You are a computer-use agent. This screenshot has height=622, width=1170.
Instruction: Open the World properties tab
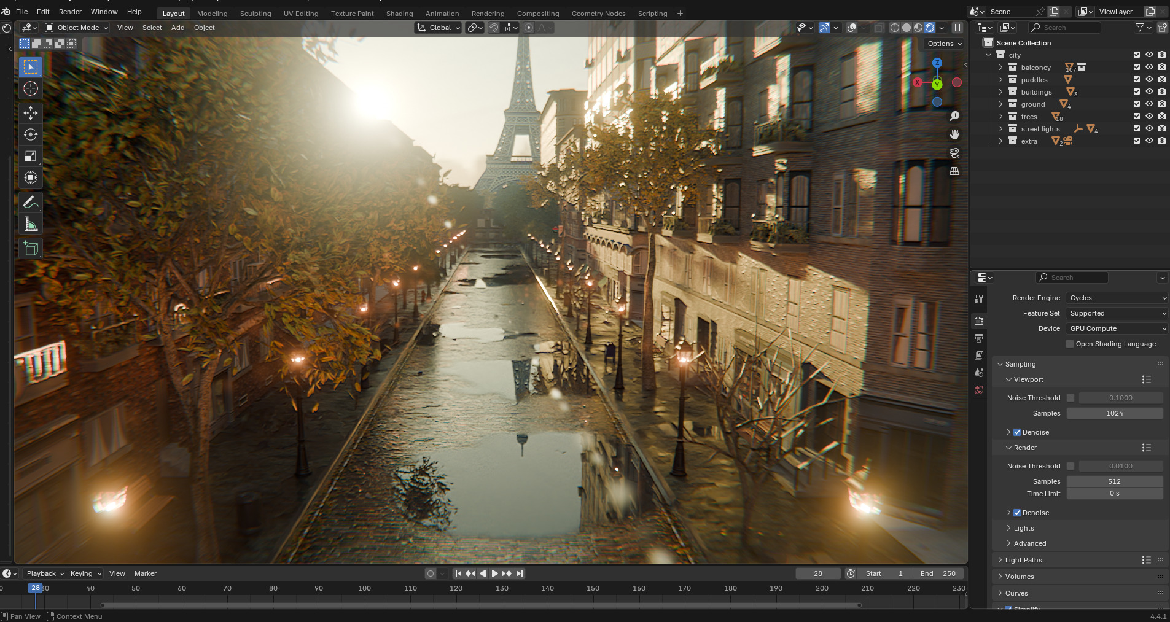(979, 389)
